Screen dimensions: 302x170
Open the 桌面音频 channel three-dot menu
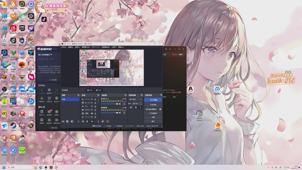coord(124,113)
